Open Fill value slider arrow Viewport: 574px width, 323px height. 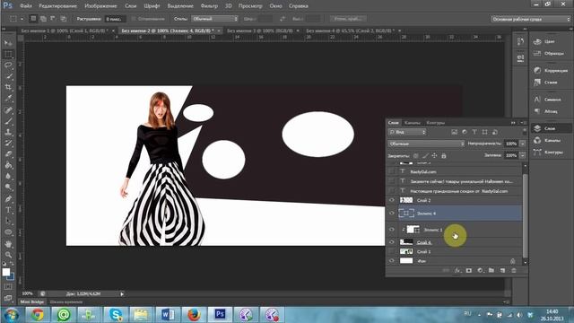(x=523, y=155)
